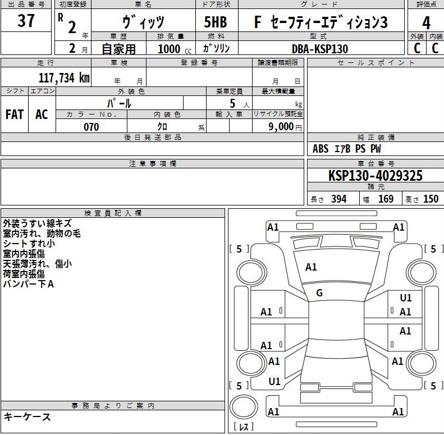Screen dimensions: 444x435
Task: Select the C grade under 内装
Action: [x=435, y=48]
